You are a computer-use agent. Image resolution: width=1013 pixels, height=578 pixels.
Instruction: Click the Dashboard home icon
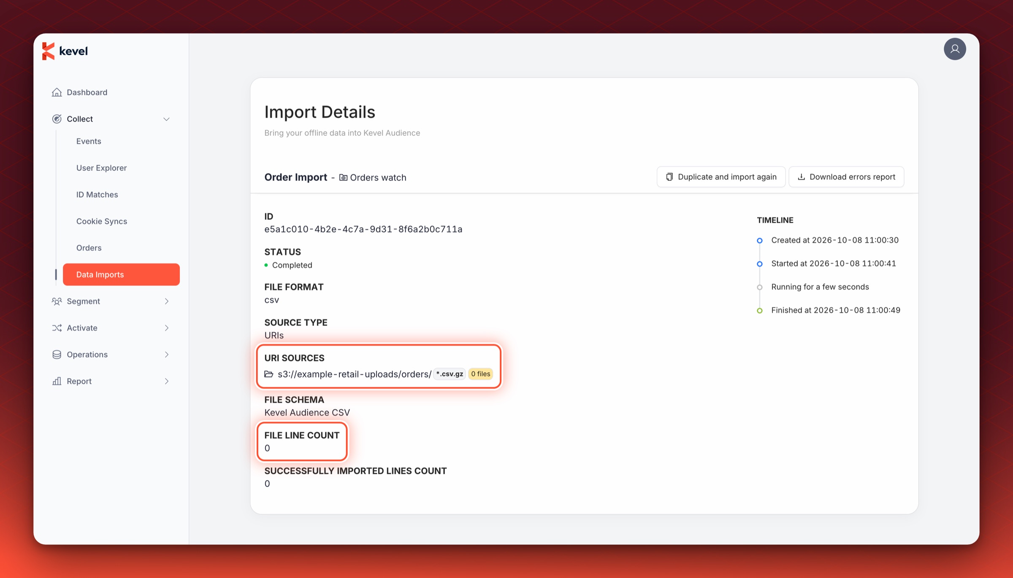pyautogui.click(x=57, y=92)
